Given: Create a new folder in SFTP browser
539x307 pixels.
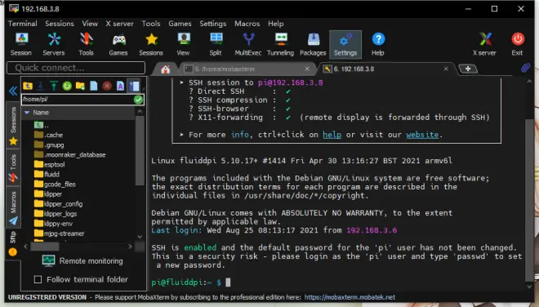Looking at the screenshot, I should coord(80,86).
